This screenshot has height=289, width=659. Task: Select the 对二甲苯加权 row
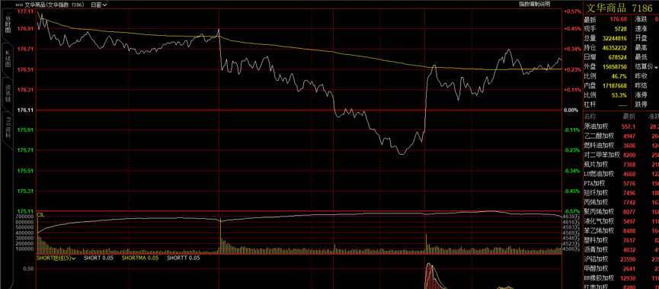621,155
